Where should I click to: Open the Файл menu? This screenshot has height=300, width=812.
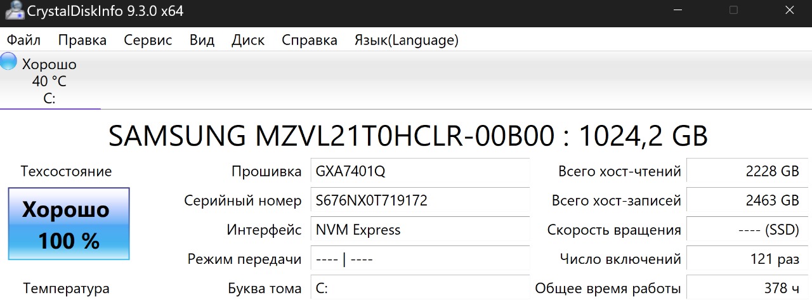pos(23,40)
